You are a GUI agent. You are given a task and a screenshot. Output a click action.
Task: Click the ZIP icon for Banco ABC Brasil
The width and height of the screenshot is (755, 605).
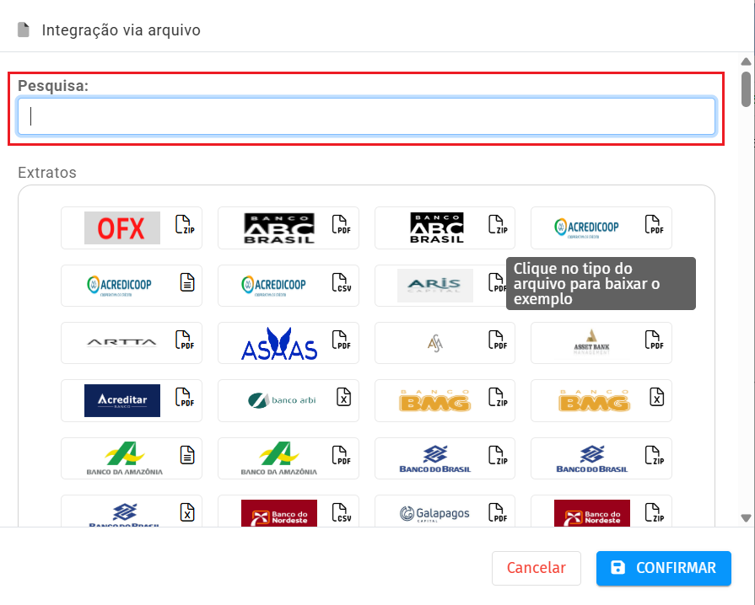[x=498, y=228]
